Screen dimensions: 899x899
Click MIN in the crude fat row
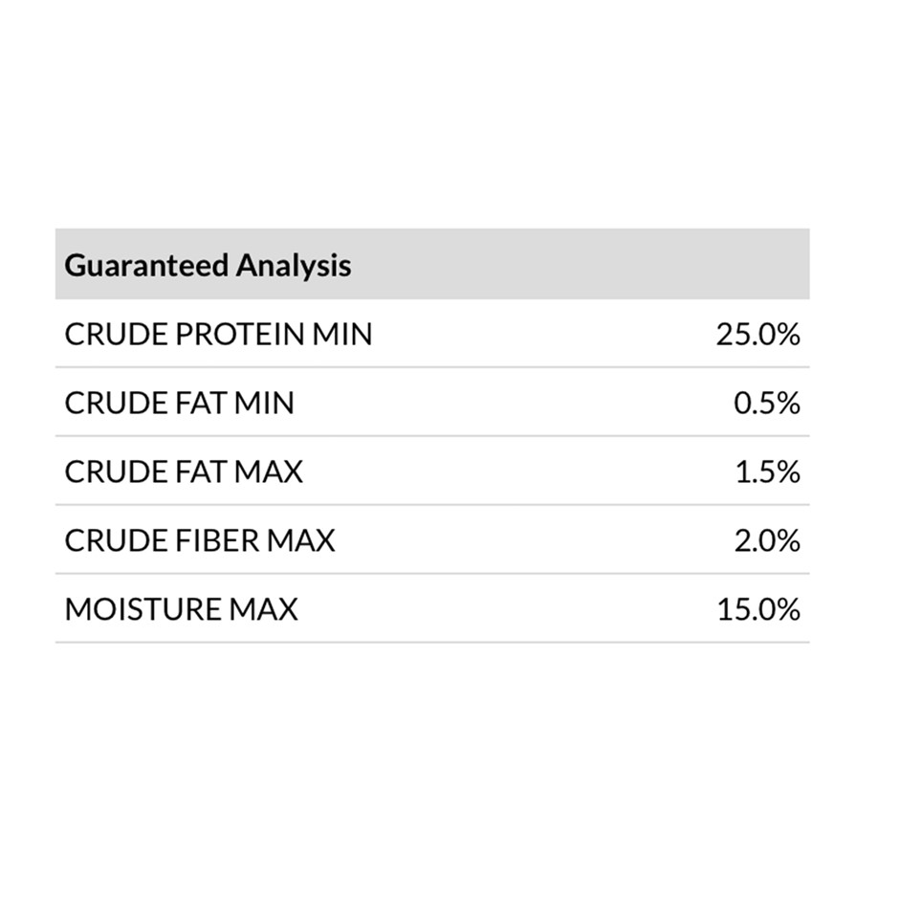pos(265,404)
